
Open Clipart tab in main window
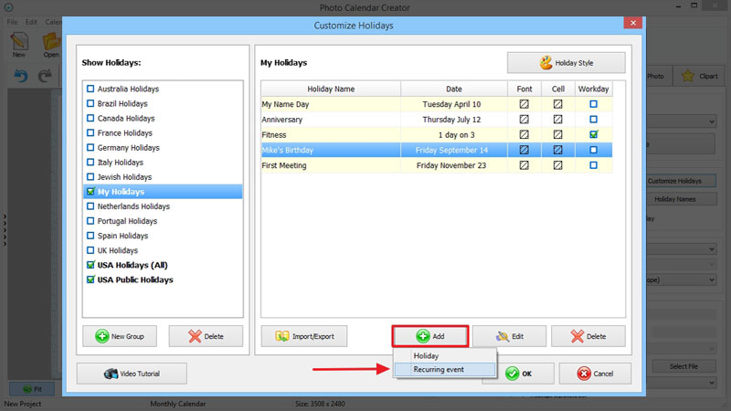click(x=700, y=76)
